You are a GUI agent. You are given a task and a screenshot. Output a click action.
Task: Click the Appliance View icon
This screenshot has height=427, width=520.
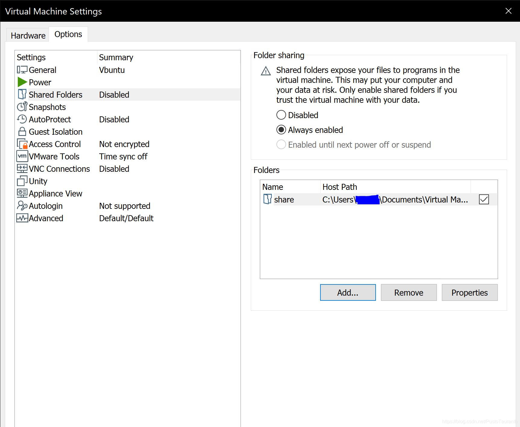(x=22, y=193)
